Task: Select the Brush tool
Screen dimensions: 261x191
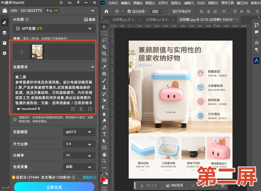Action: point(104,81)
